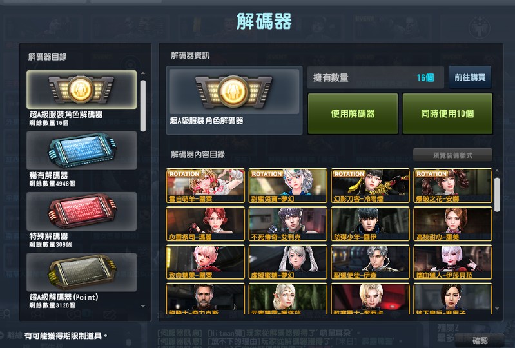Click the decoder list scroll-up arrow
Screen dimensions: 515x348
point(143,73)
